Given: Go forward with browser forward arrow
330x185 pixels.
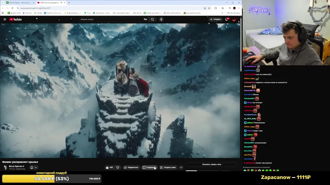Looking at the screenshot, I should pyautogui.click(x=7, y=8).
